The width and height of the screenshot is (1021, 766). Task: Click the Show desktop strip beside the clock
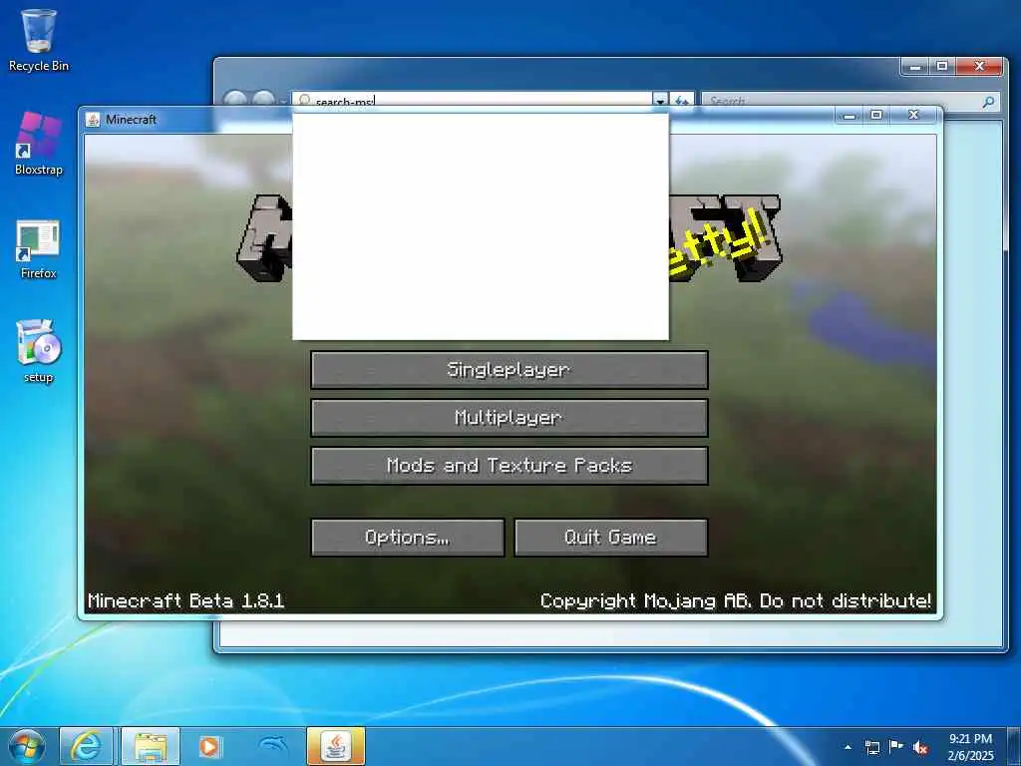[x=1014, y=746]
